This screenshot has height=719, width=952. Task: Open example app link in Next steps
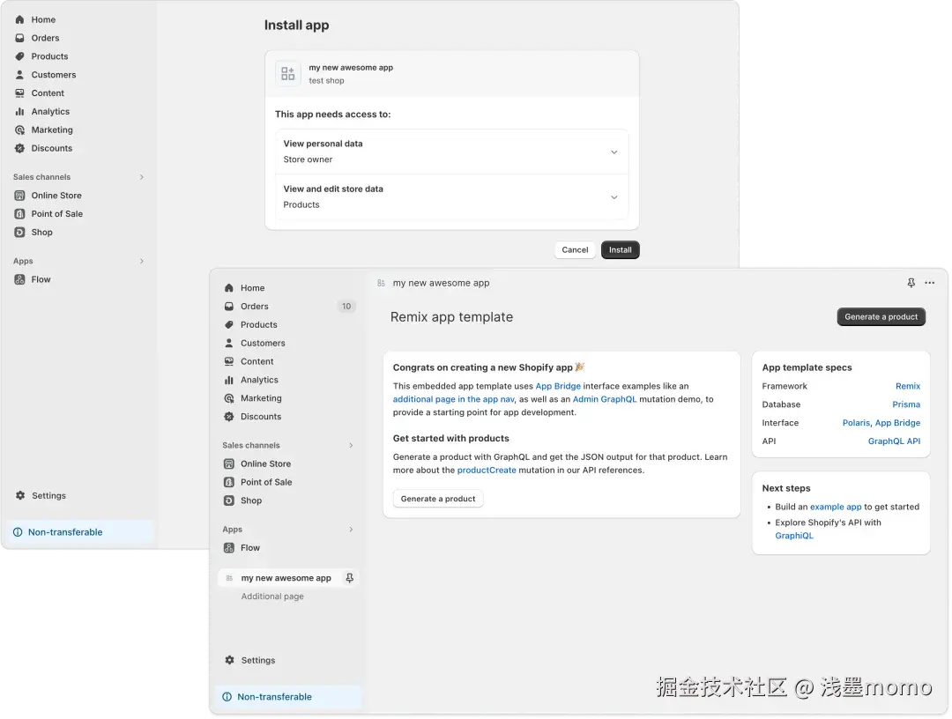coord(836,507)
